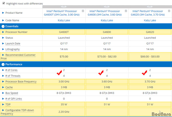Click reorder arrows above G4600 column
The image size is (172, 117).
click(x=107, y=7)
